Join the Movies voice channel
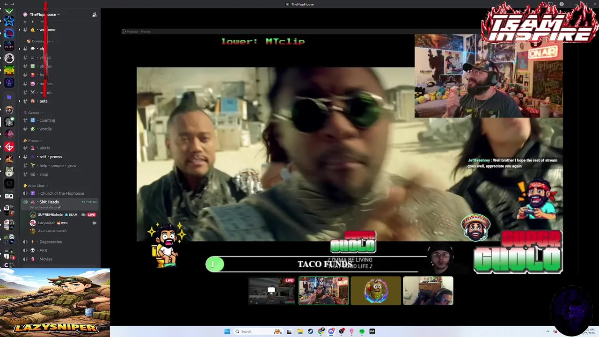 [x=59, y=259]
